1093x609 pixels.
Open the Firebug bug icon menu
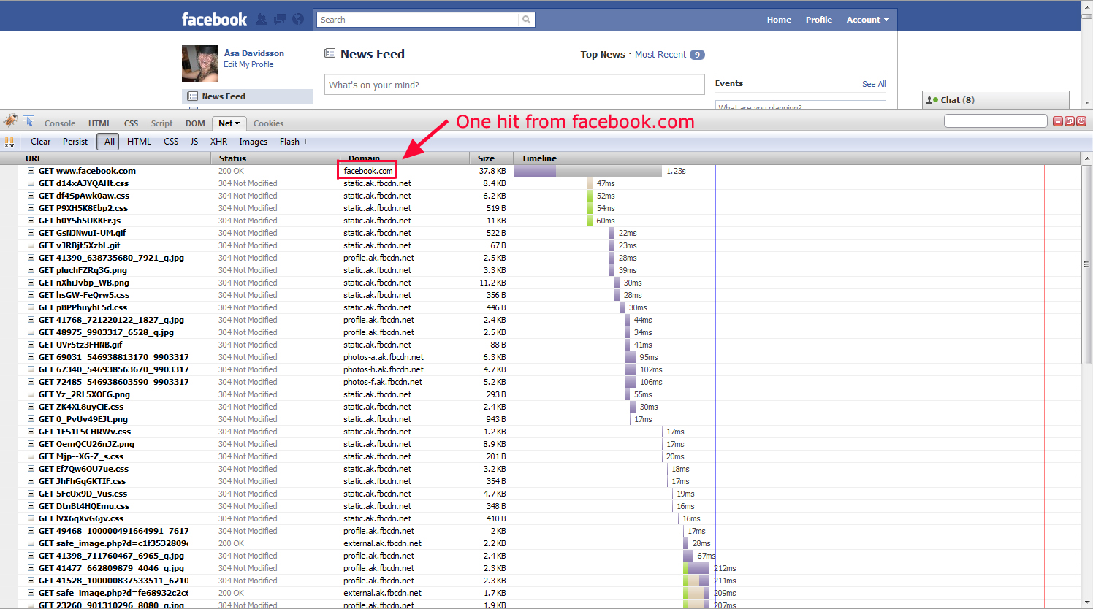pyautogui.click(x=10, y=120)
